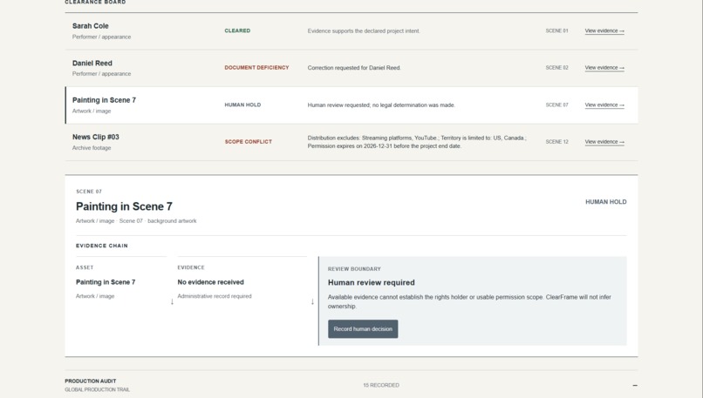Click the SCENE 07 tag in board row
Image resolution: width=703 pixels, height=398 pixels.
(556, 105)
